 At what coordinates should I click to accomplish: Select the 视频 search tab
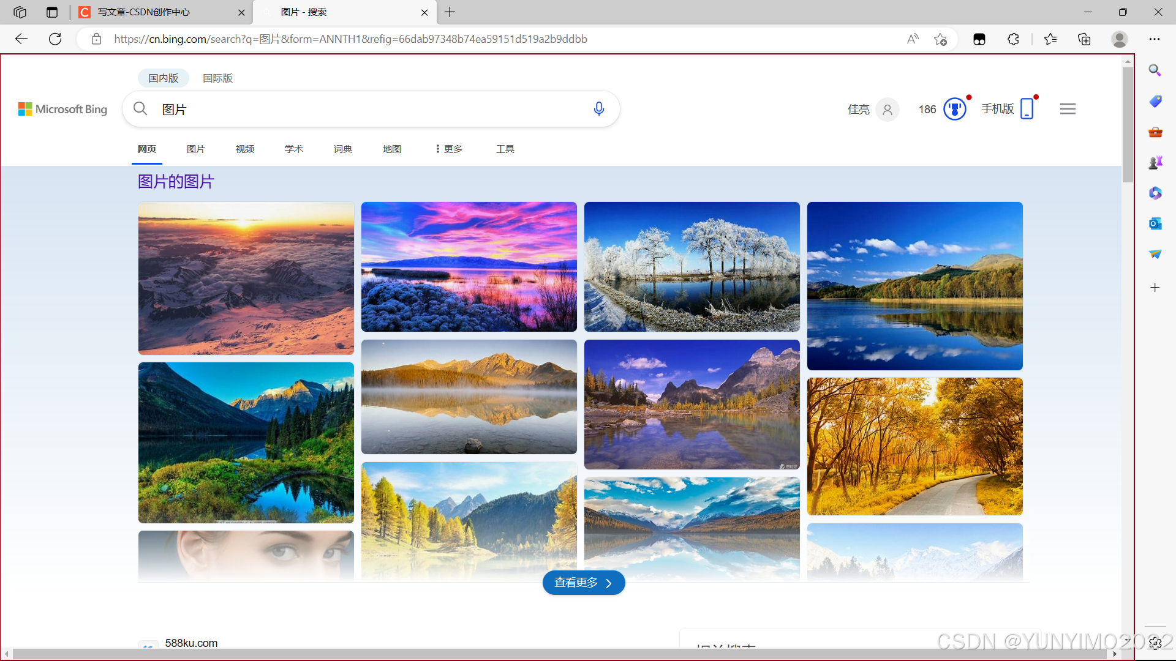point(244,149)
